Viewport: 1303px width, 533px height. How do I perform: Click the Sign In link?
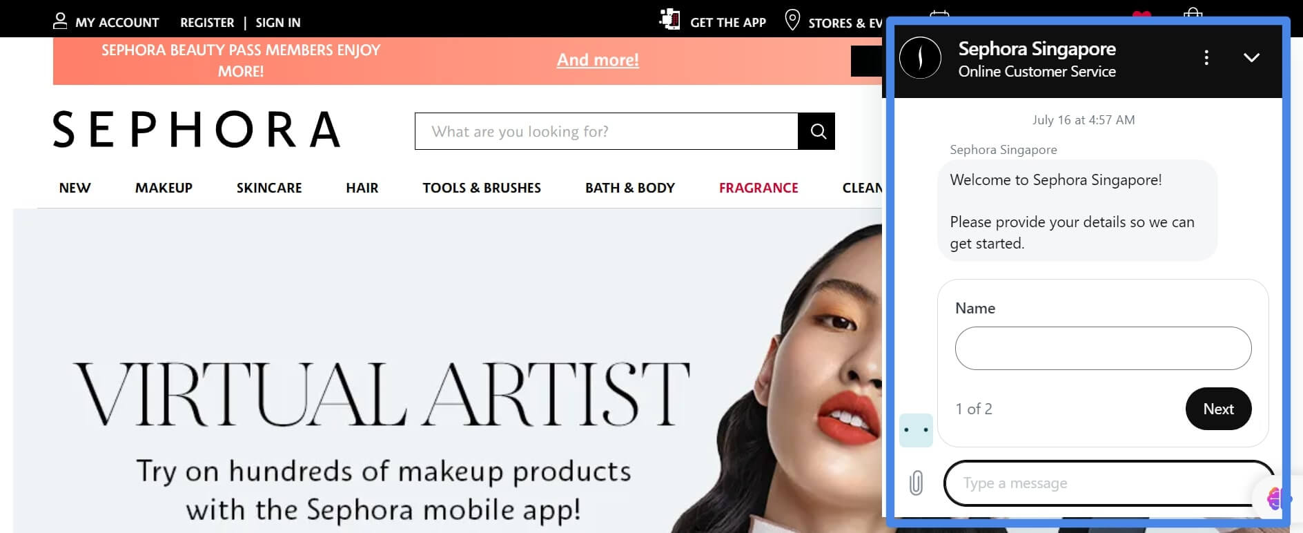278,22
